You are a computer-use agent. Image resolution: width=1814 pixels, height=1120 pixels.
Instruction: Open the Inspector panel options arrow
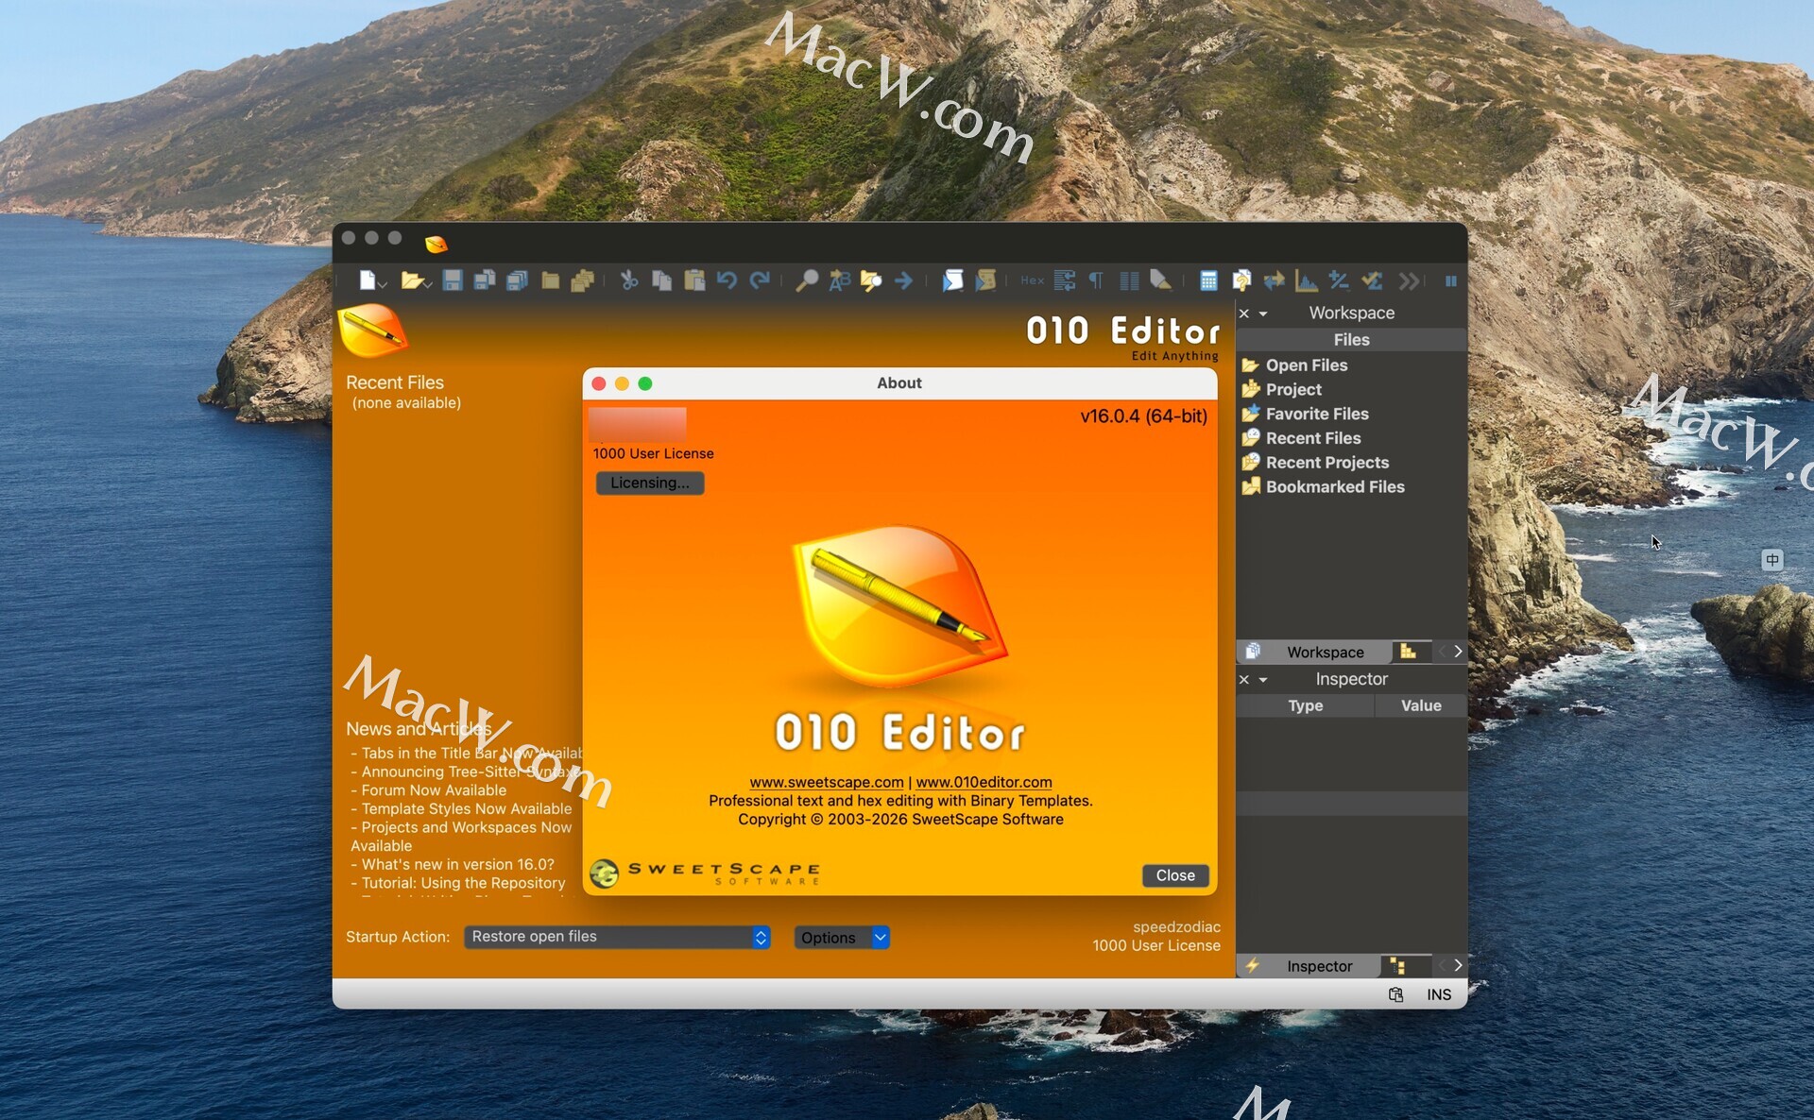(1263, 680)
